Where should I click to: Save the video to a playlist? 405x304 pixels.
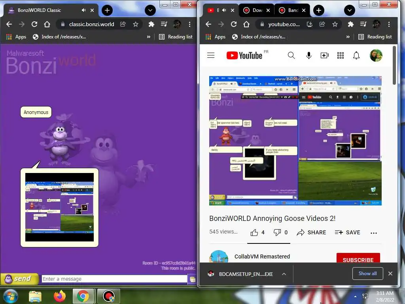coord(347,232)
